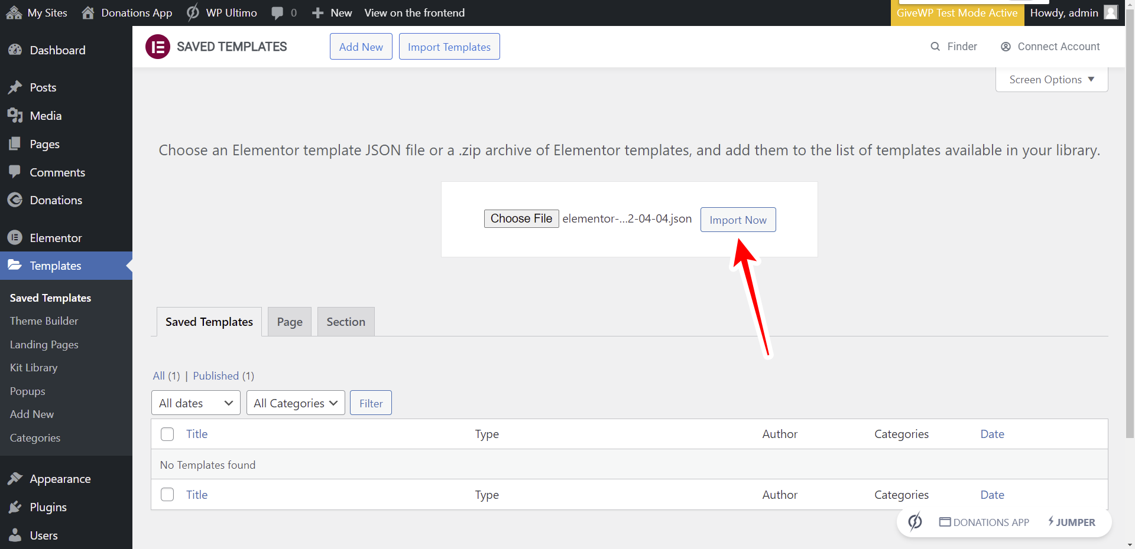1135x549 pixels.
Task: Click the WP Ultimo icon in floating bar
Action: point(915,522)
